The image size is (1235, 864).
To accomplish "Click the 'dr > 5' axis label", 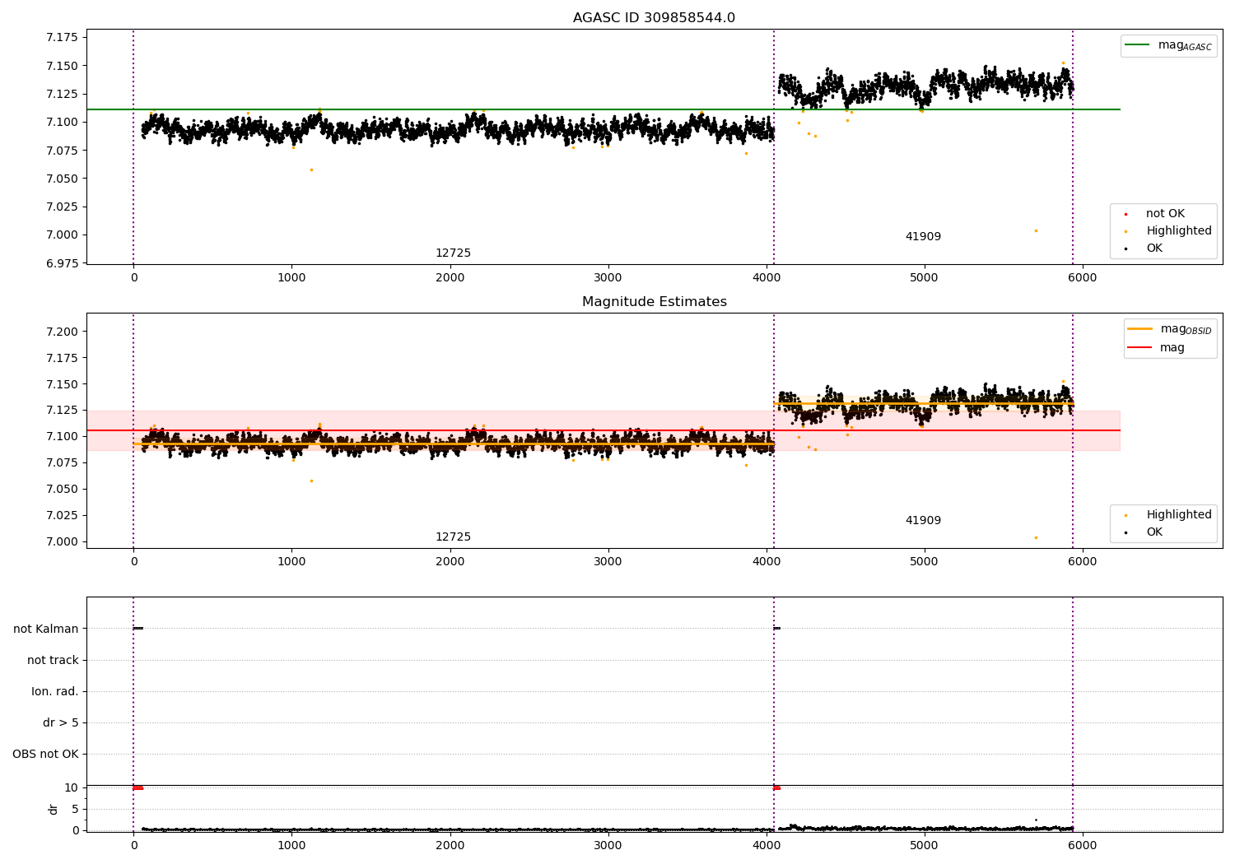I will (x=61, y=723).
